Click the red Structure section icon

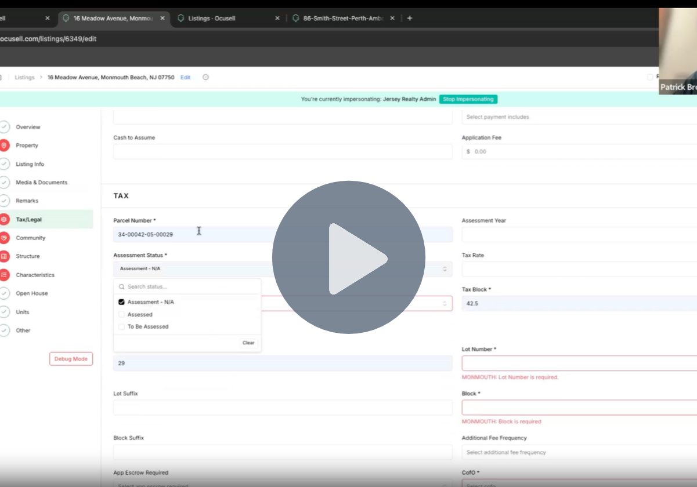(4, 256)
